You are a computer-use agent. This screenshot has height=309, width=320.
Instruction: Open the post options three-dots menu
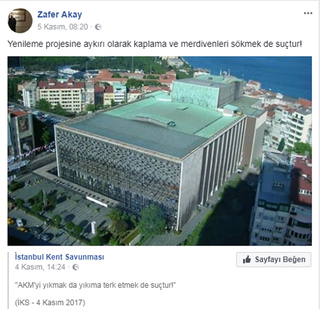tap(308, 13)
